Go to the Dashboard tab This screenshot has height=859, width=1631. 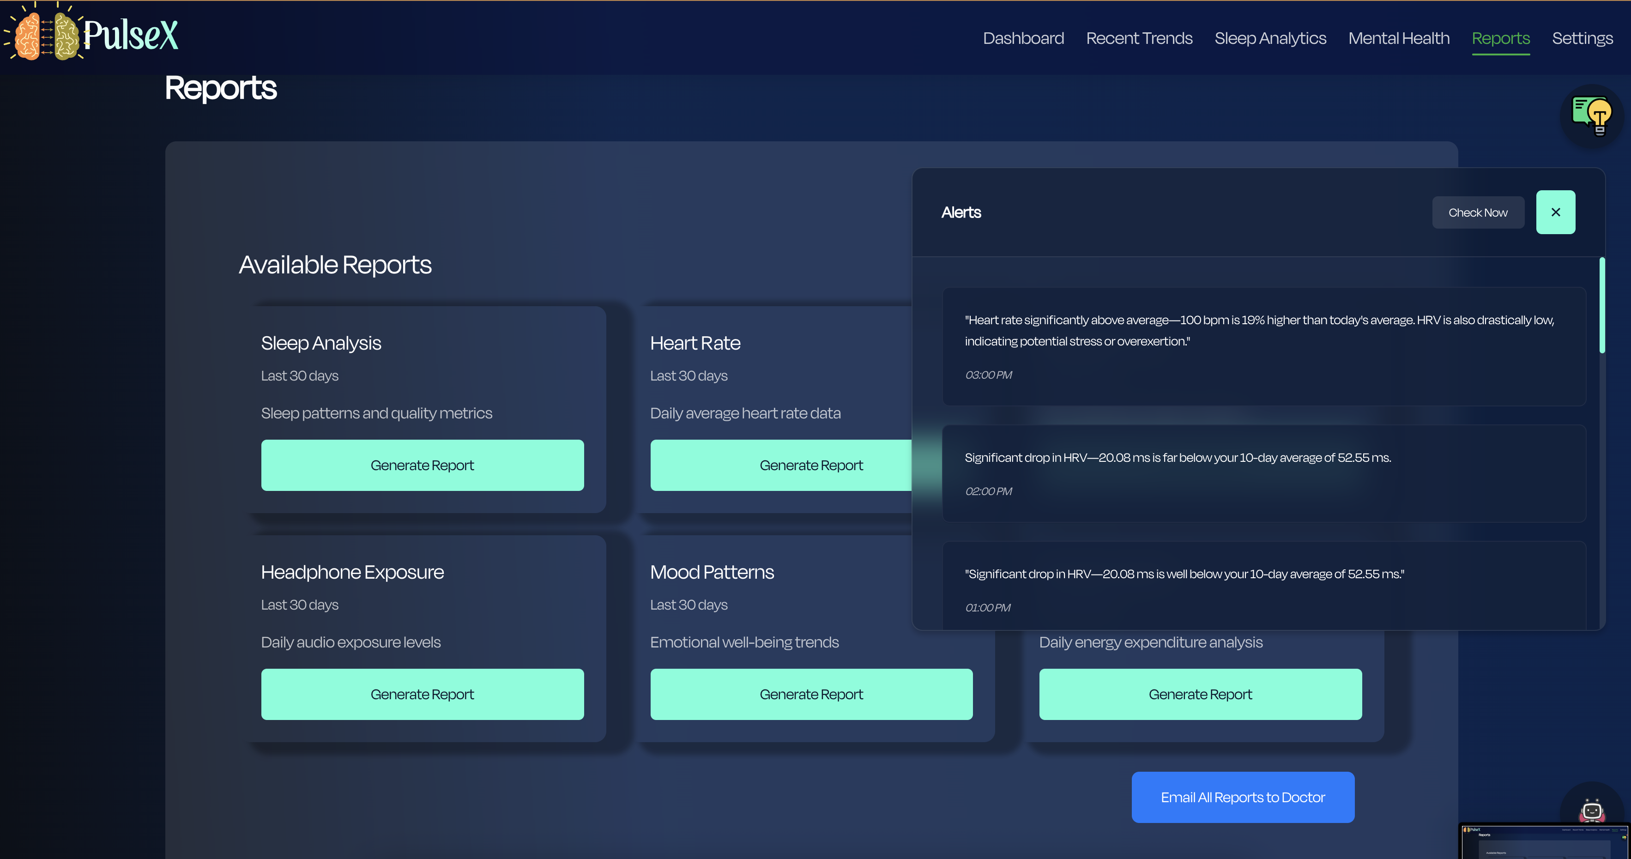tap(1023, 39)
